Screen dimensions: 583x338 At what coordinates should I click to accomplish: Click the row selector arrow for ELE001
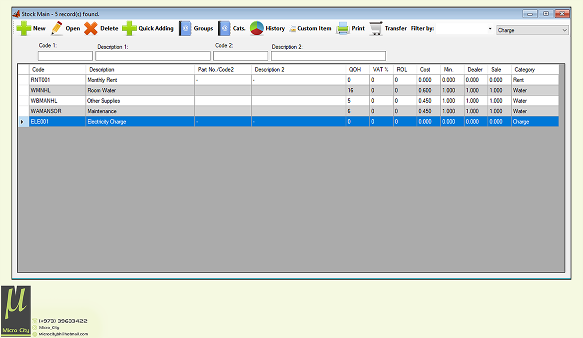[x=23, y=121]
